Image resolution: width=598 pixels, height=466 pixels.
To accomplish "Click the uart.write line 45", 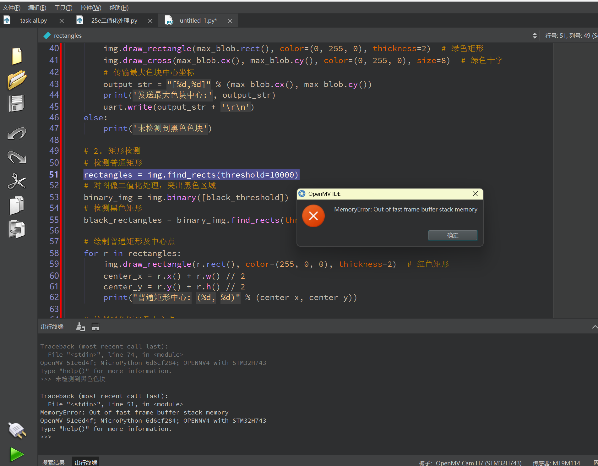I will point(179,107).
